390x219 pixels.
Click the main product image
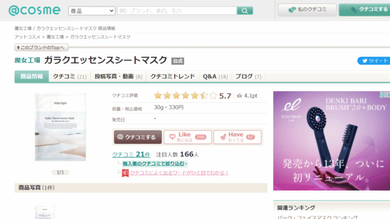61,127
